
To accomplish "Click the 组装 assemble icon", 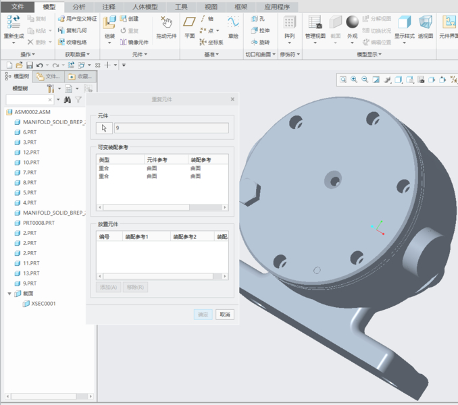I will pos(109,22).
